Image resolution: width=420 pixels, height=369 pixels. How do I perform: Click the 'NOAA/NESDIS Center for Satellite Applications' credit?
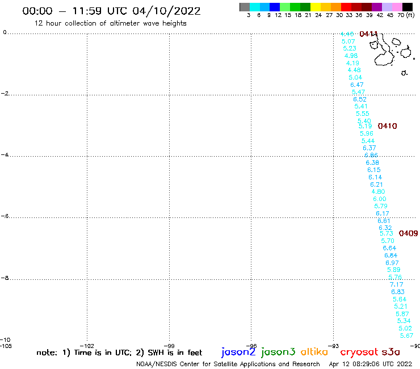coord(228,364)
